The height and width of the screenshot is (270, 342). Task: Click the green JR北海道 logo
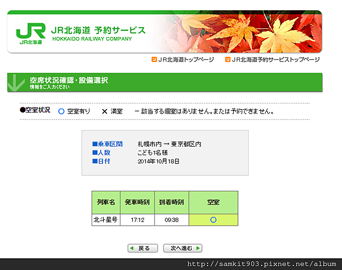(31, 34)
